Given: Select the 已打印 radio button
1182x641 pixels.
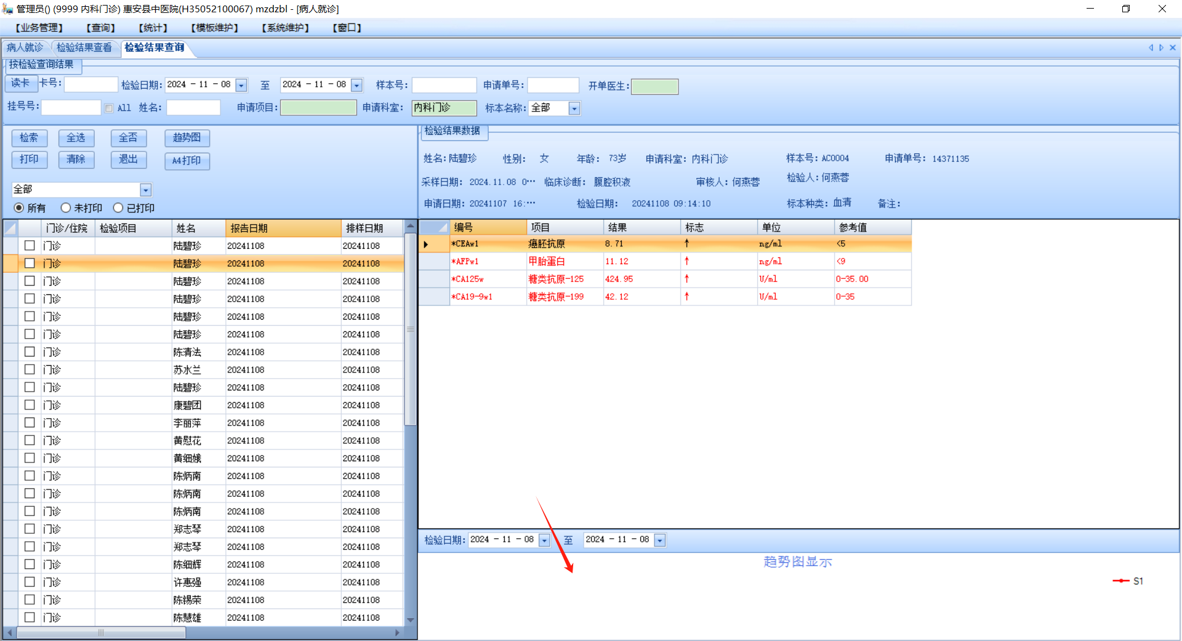Looking at the screenshot, I should 118,208.
